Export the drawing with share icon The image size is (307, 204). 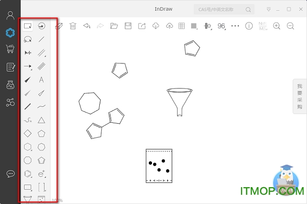click(x=142, y=26)
